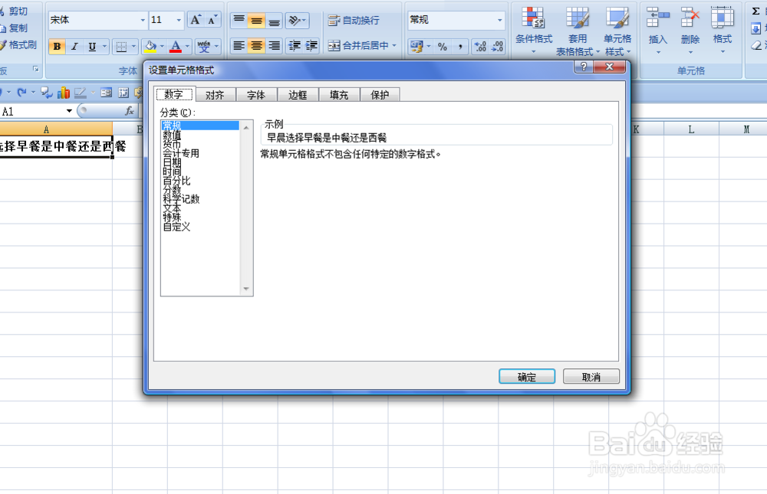Switch to 保护 tab in dialog

click(x=380, y=95)
